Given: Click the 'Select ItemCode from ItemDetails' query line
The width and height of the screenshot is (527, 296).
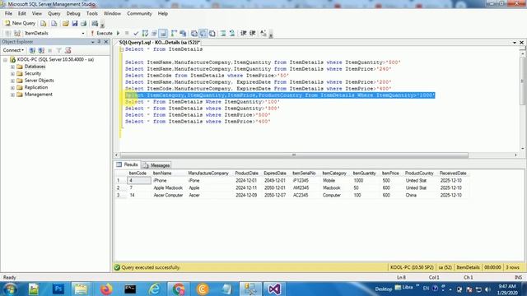Looking at the screenshot, I should tap(207, 76).
